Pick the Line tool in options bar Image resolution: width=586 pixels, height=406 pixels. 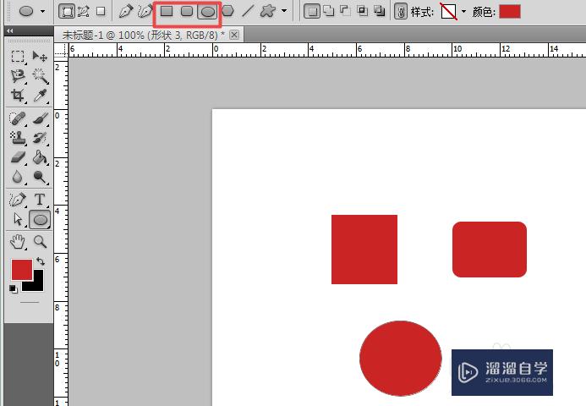point(248,12)
